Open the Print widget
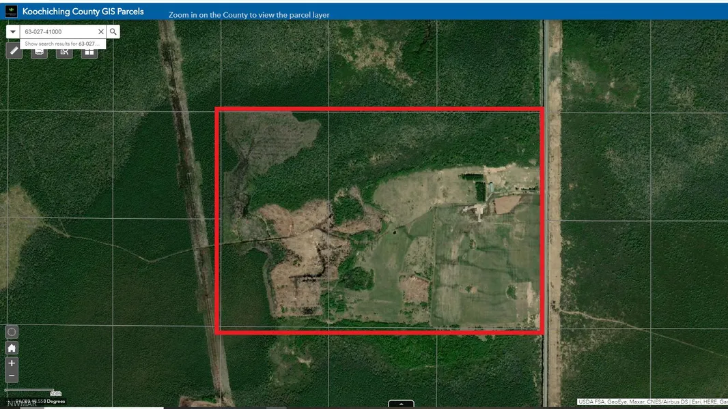The width and height of the screenshot is (728, 409). (x=40, y=51)
